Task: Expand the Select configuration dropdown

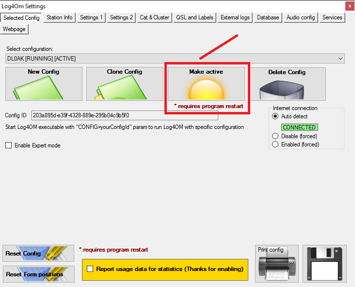Action: [x=175, y=59]
